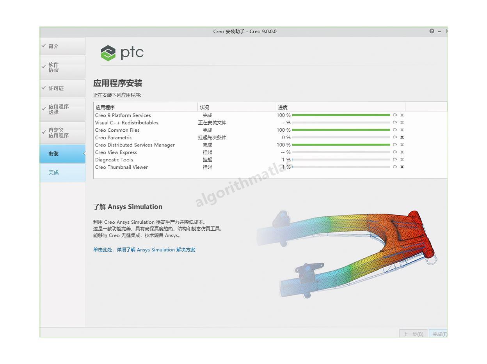Click the 挂起先决条件 status text
The height and width of the screenshot is (364, 487).
point(212,138)
